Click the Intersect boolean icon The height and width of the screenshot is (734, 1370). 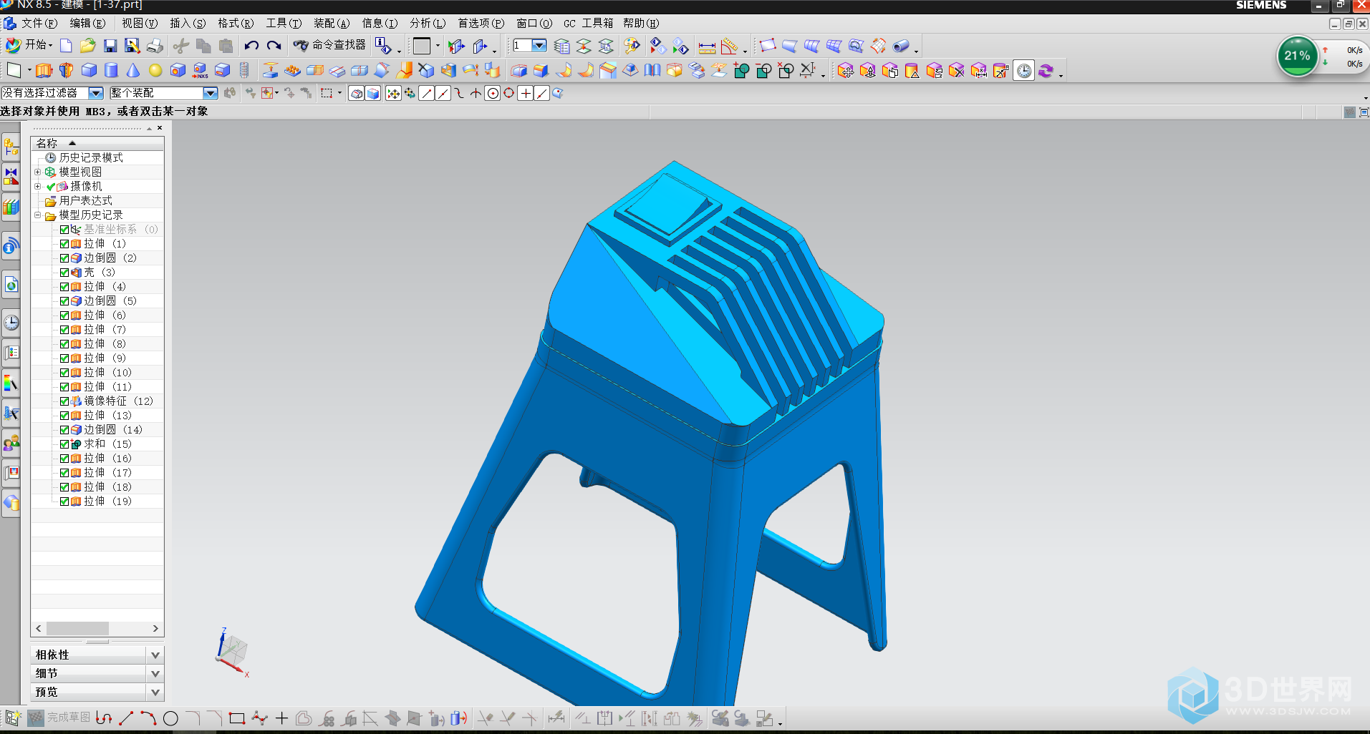pos(786,70)
